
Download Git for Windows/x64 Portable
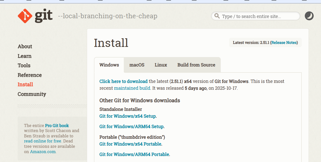[x=130, y=144]
